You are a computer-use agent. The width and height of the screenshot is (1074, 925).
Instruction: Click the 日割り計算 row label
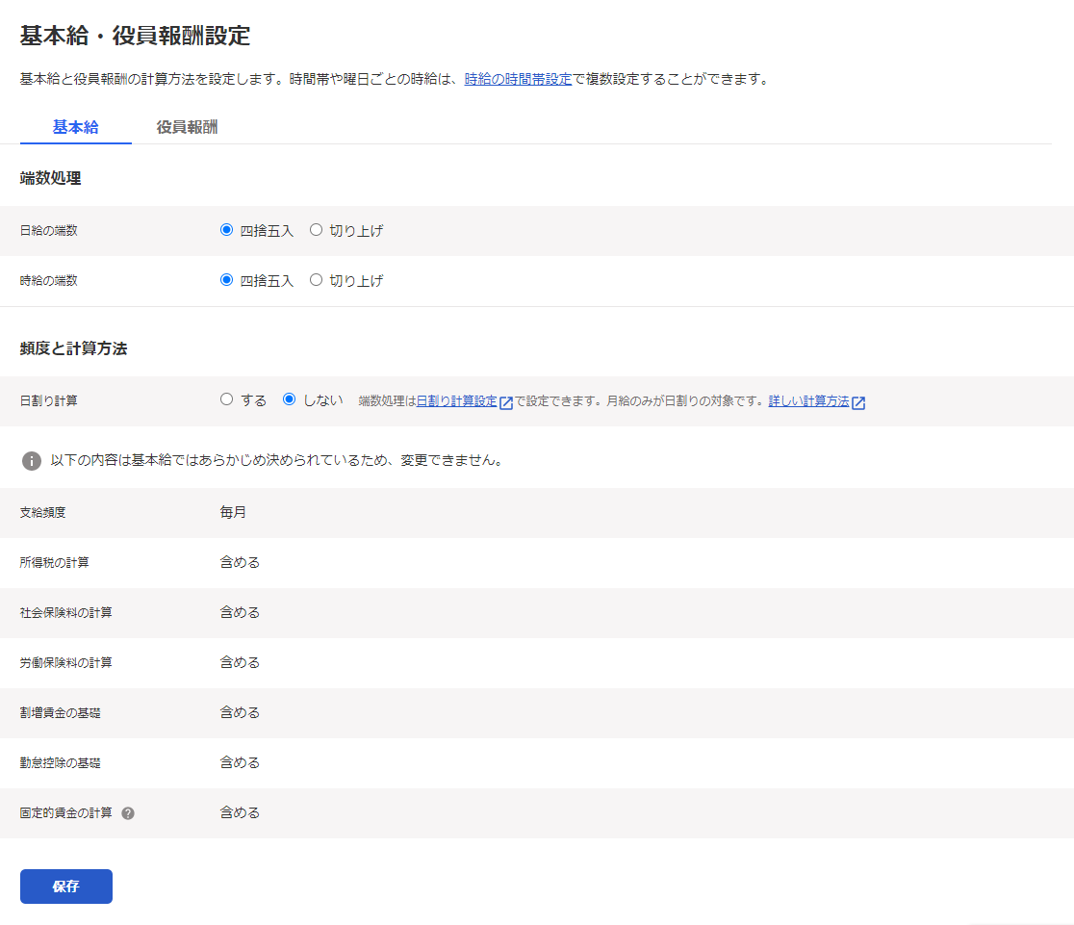[x=49, y=400]
